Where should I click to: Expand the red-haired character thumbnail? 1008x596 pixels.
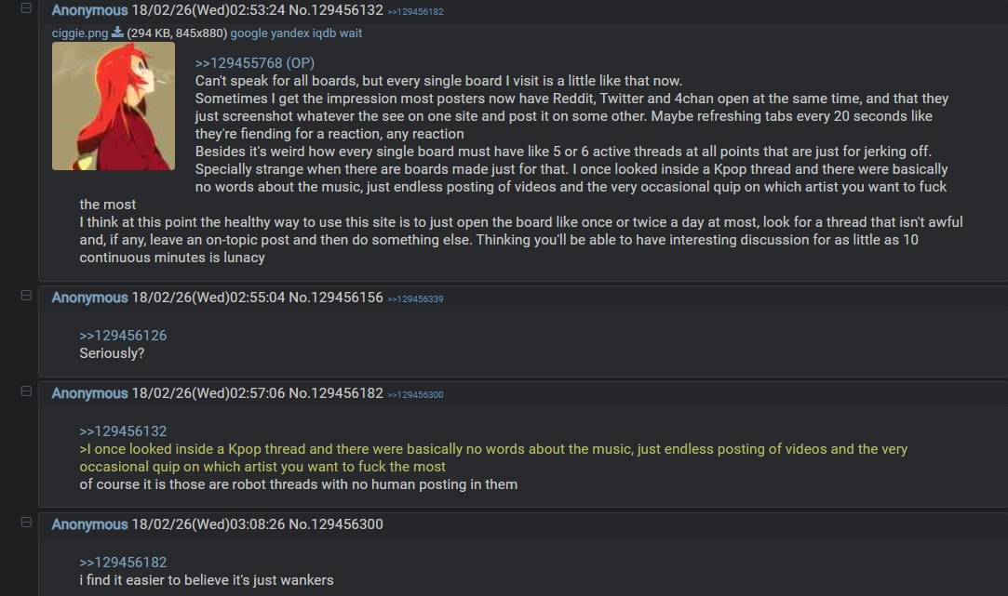coord(114,106)
